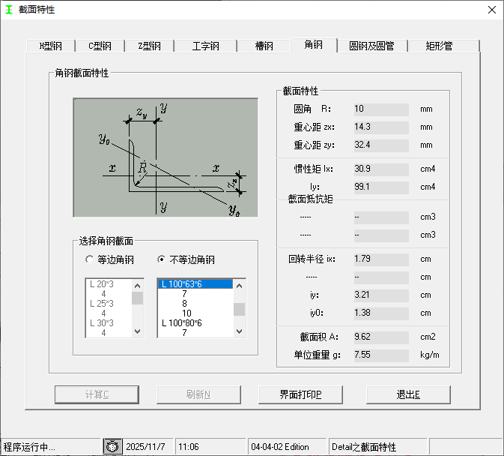Click the 单位重量 g field showing 7.55
The image size is (504, 456).
click(381, 355)
